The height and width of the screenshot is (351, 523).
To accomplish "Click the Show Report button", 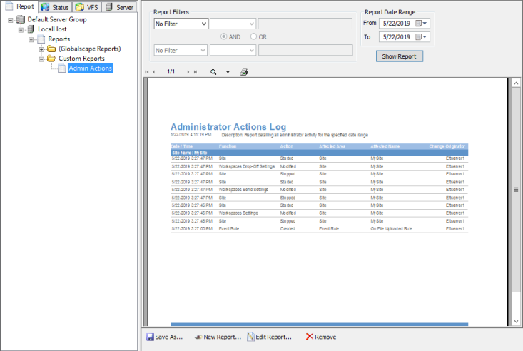I will click(x=400, y=56).
